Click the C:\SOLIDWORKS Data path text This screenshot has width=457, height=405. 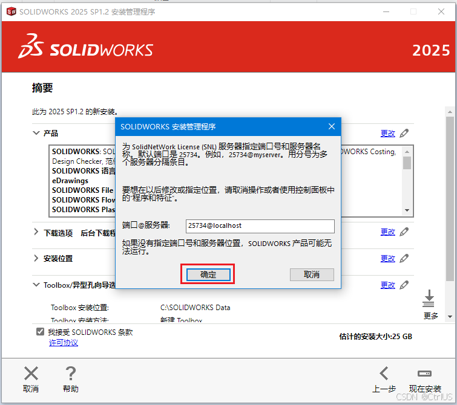[196, 308]
